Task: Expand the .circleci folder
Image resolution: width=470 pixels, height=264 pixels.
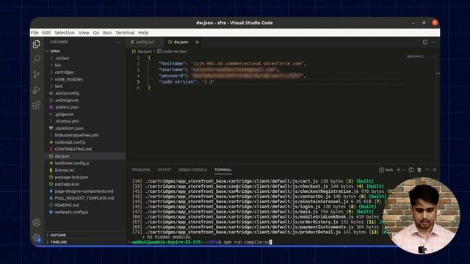Action: (85, 58)
